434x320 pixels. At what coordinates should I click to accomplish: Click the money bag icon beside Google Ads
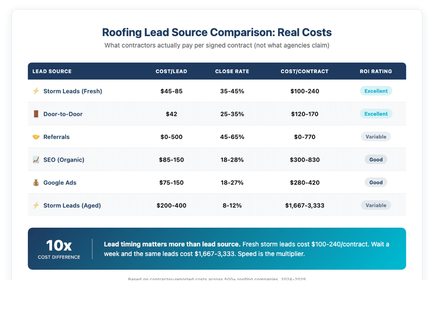(x=36, y=183)
